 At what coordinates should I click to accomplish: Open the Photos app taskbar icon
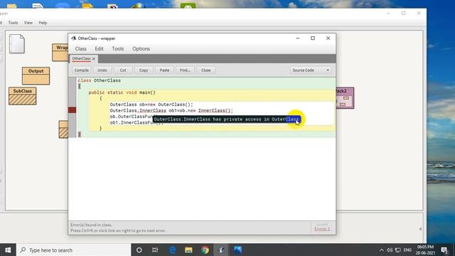[237, 250]
